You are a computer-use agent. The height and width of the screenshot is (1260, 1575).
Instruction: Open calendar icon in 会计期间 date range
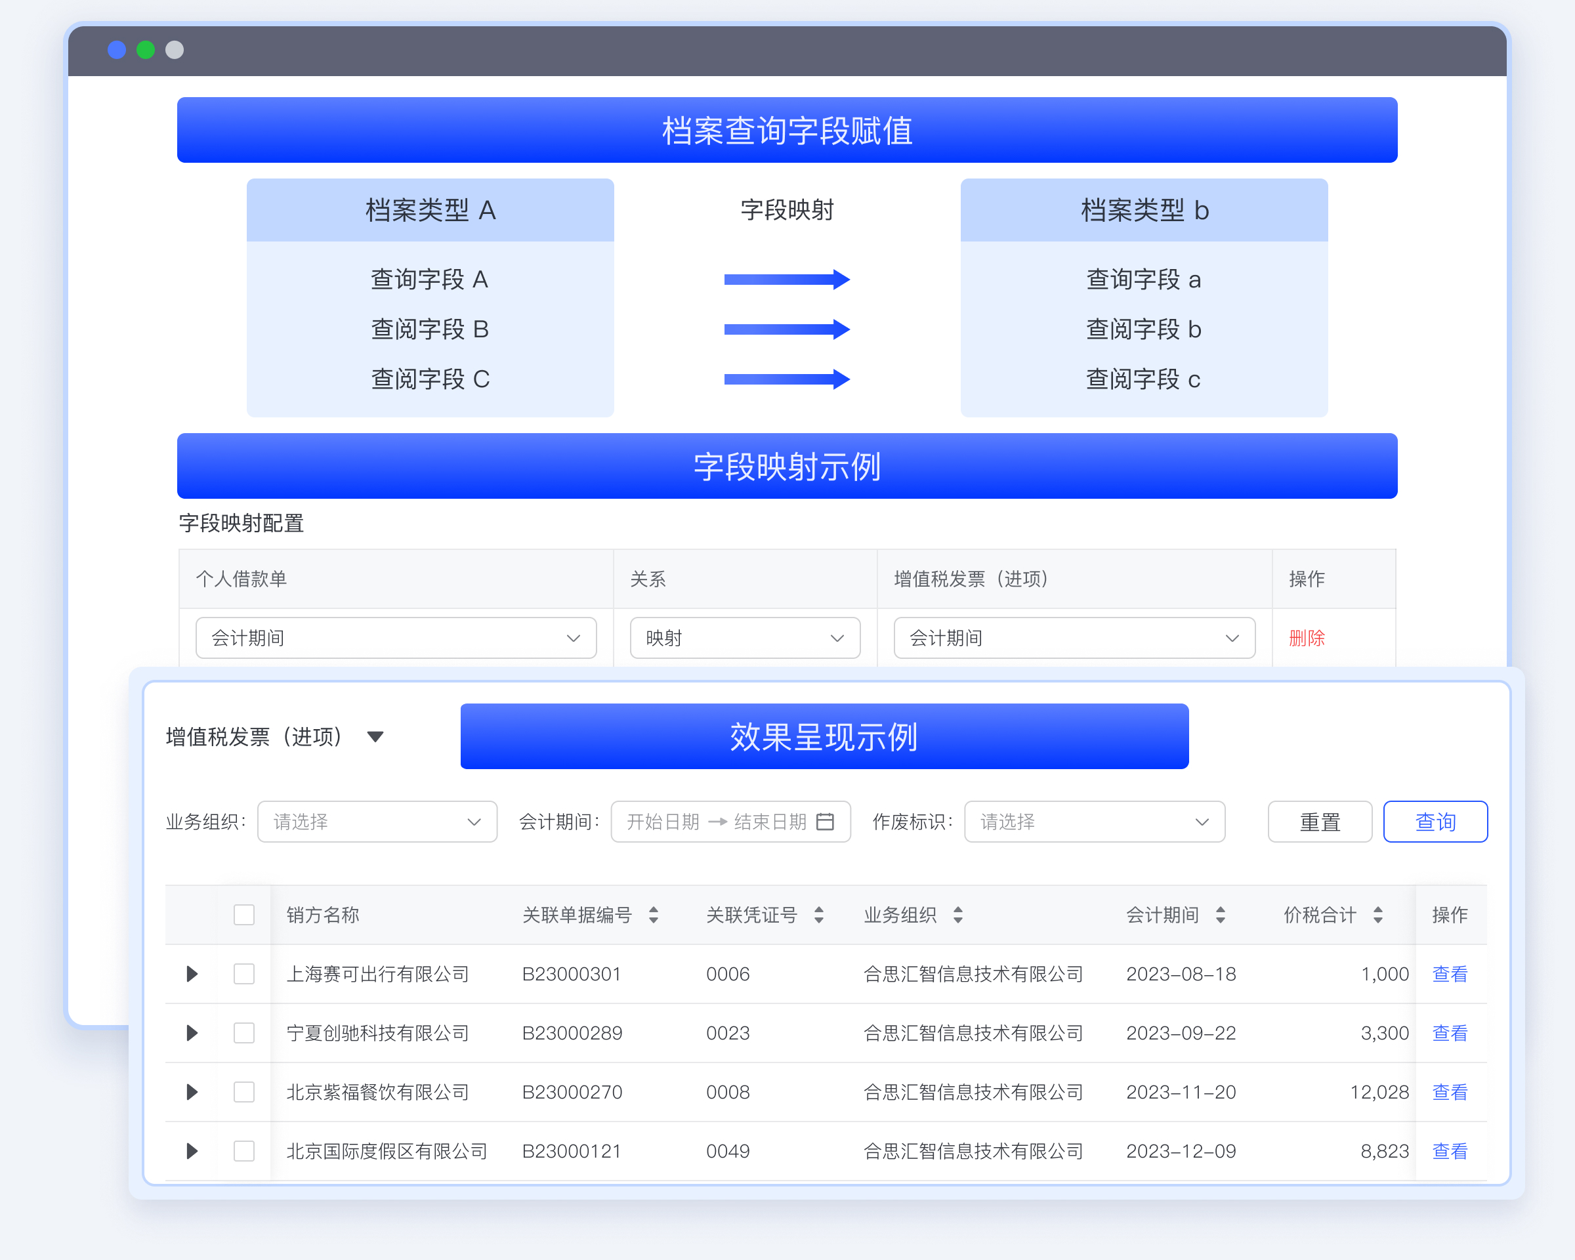click(x=825, y=822)
